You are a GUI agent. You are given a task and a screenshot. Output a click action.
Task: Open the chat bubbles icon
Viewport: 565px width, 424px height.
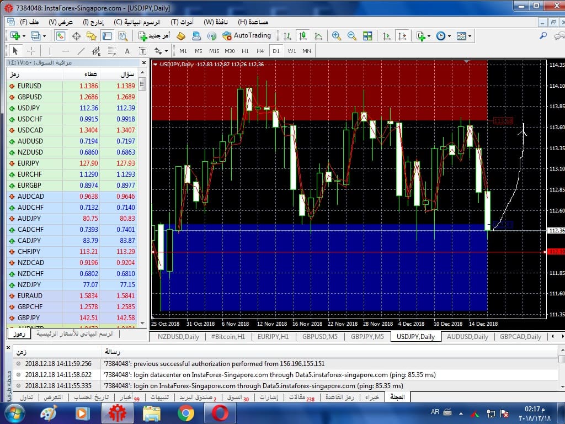point(559,36)
